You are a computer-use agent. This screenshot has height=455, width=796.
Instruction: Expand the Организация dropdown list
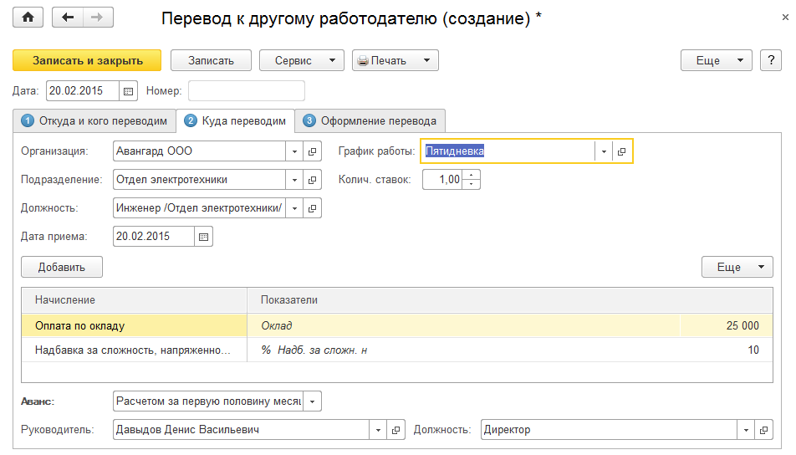coord(294,151)
